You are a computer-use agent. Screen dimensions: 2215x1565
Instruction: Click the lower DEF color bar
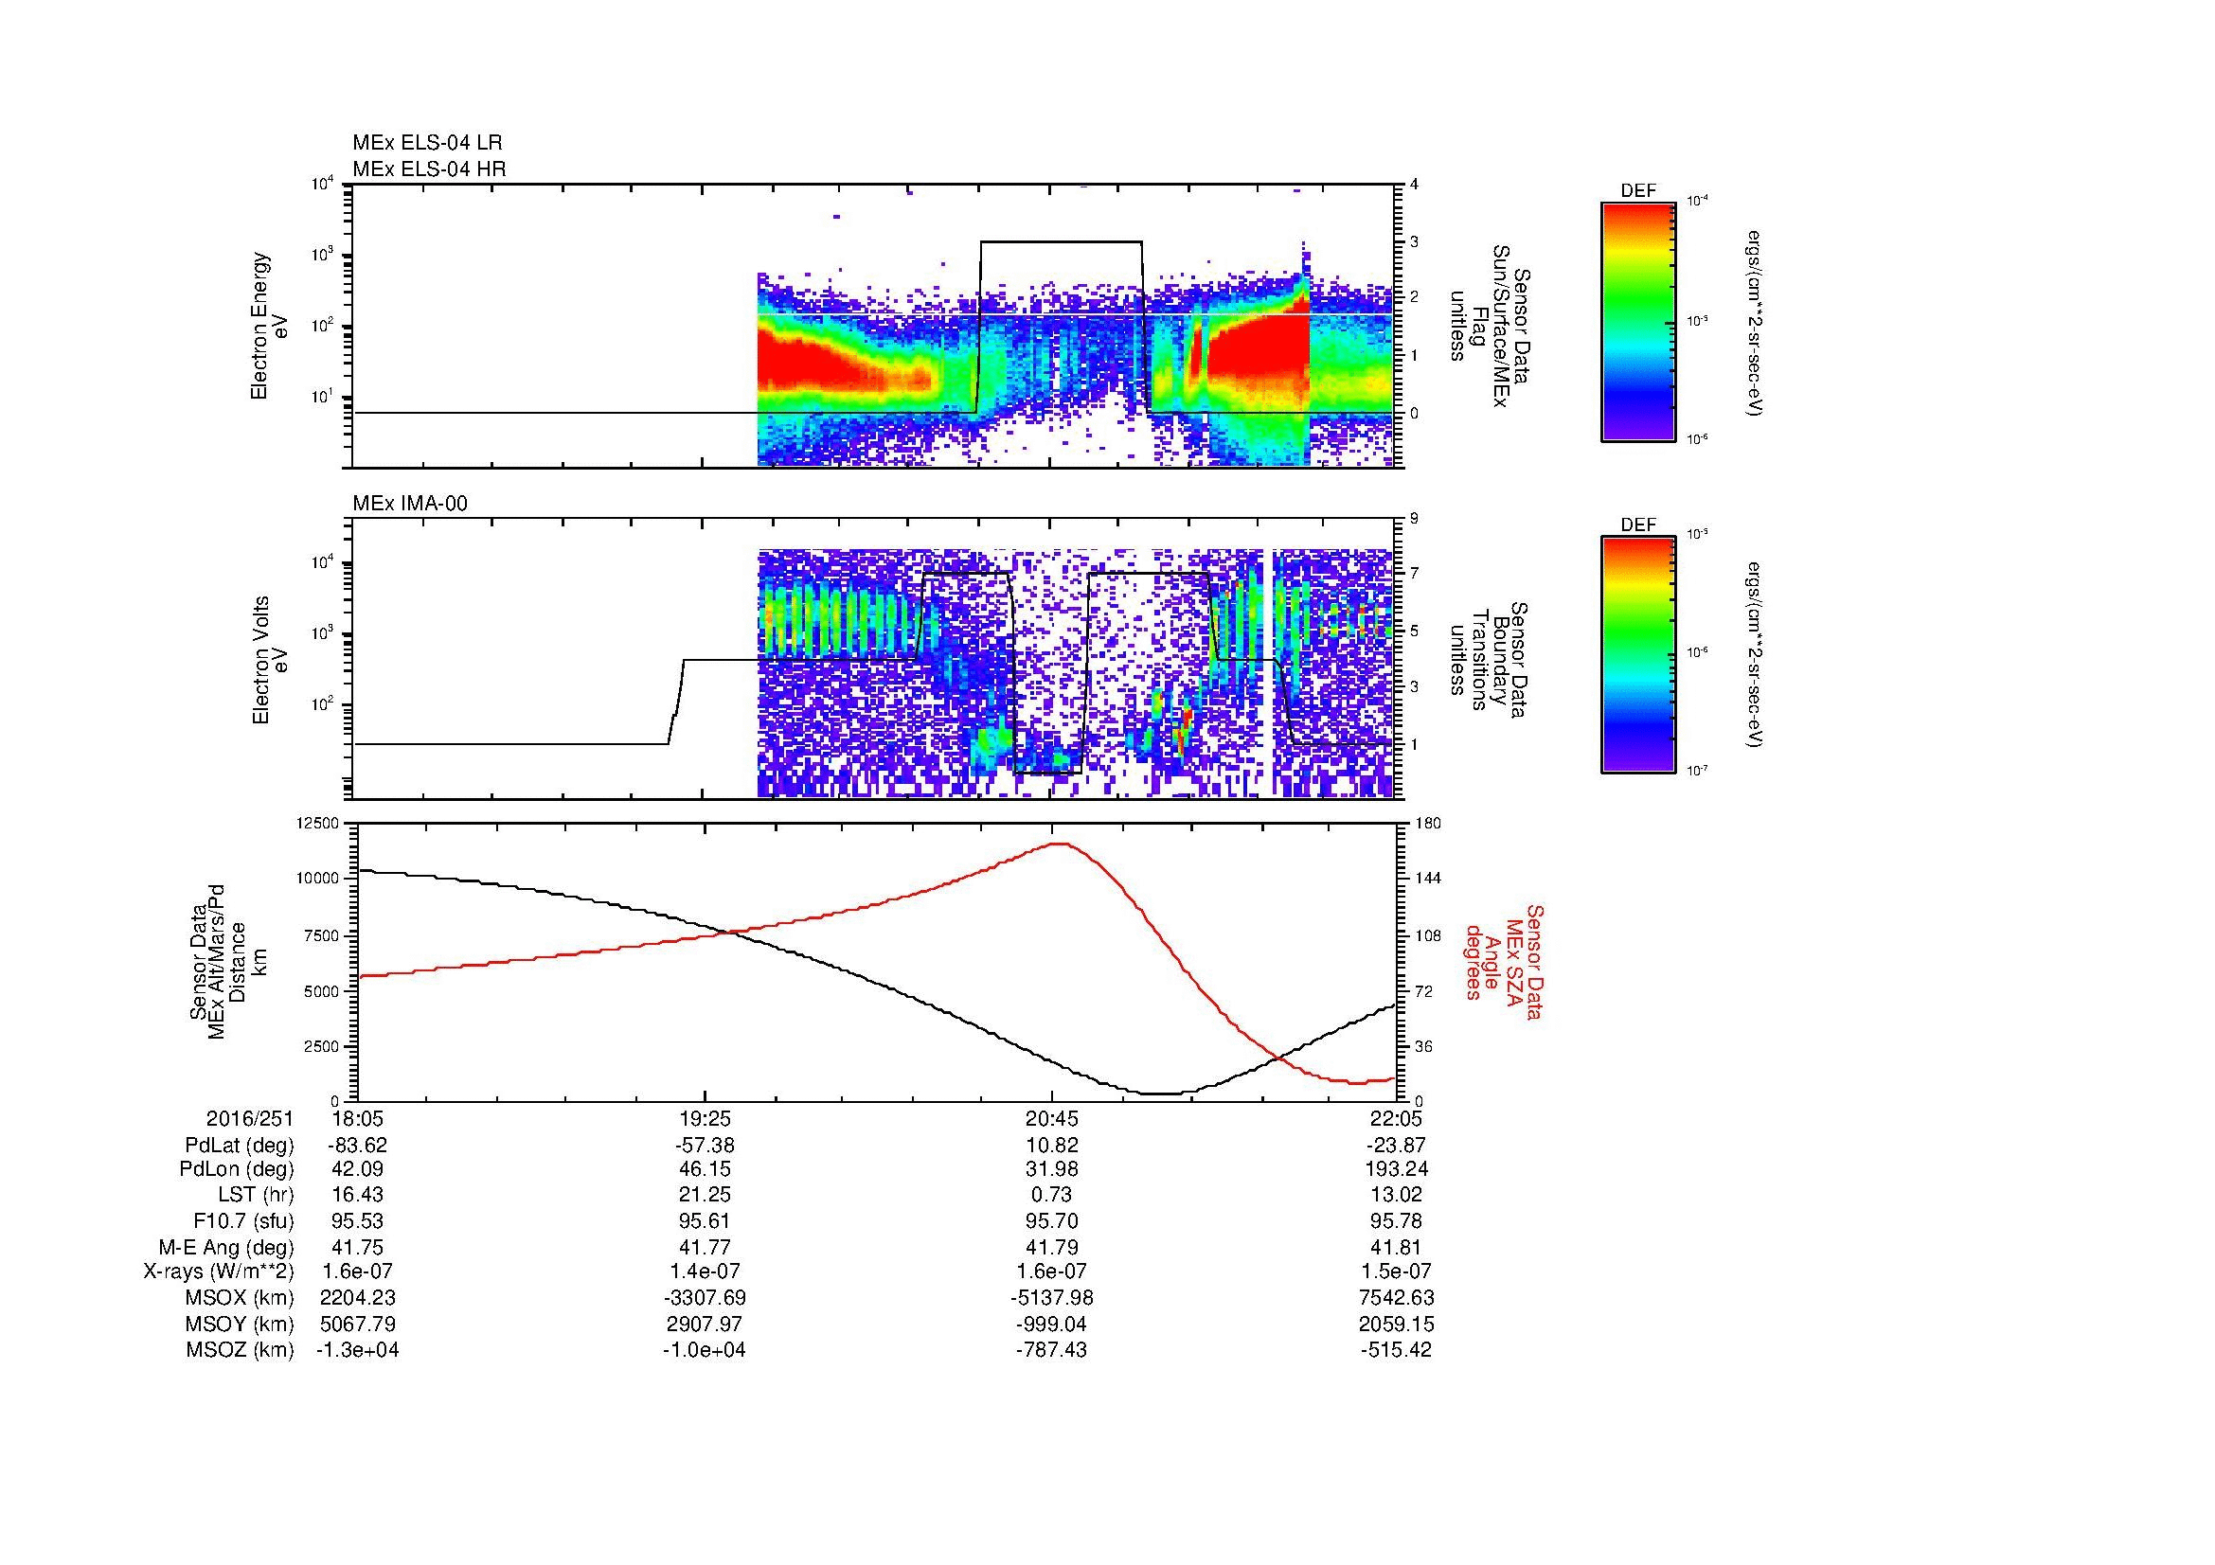tap(1638, 655)
